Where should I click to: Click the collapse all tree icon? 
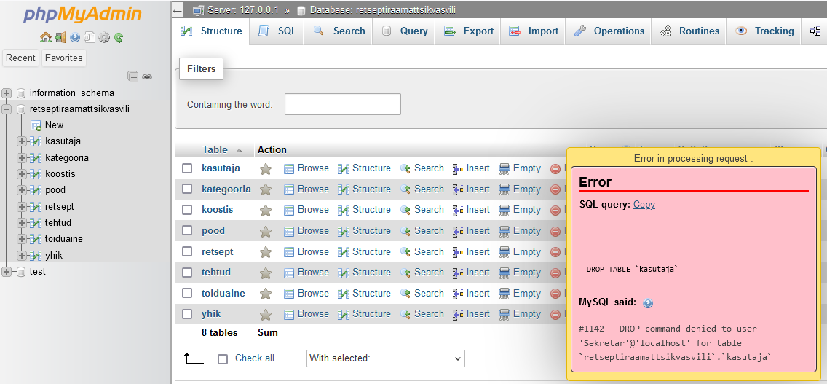click(x=132, y=76)
